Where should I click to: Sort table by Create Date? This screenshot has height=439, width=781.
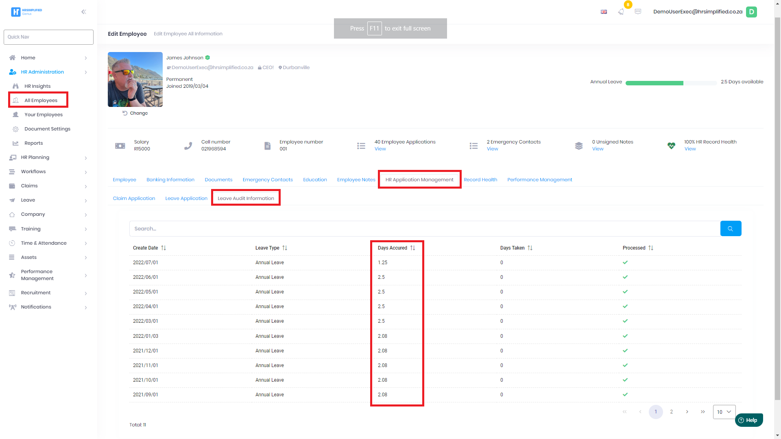point(163,248)
